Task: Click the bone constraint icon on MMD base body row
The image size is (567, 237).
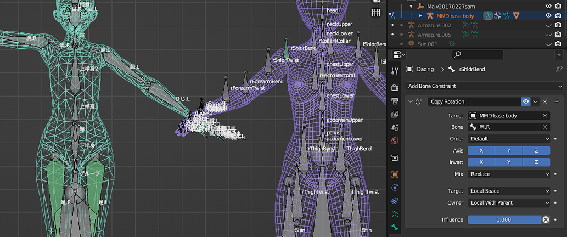Action: [x=498, y=15]
